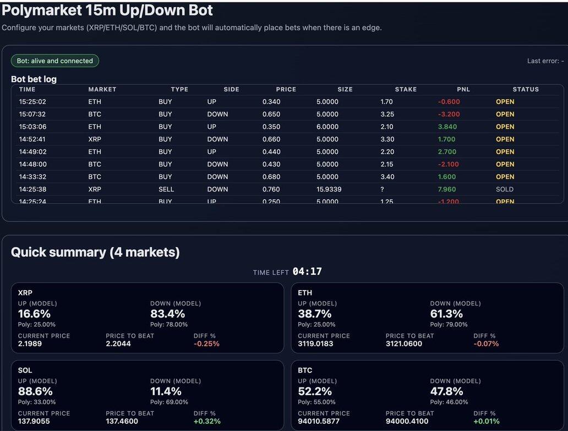Open the XRP card in Quick summary
The image size is (568, 431).
click(x=147, y=318)
